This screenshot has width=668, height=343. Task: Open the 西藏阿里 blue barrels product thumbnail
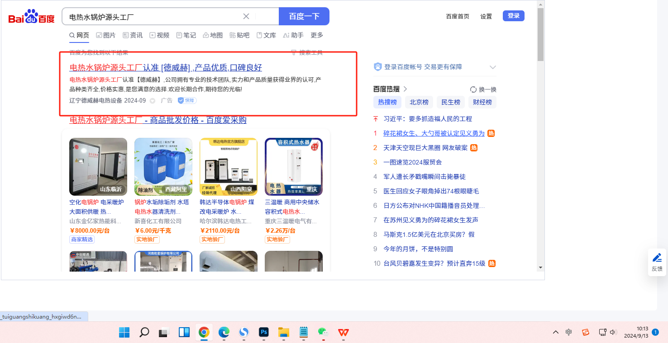[x=163, y=167]
